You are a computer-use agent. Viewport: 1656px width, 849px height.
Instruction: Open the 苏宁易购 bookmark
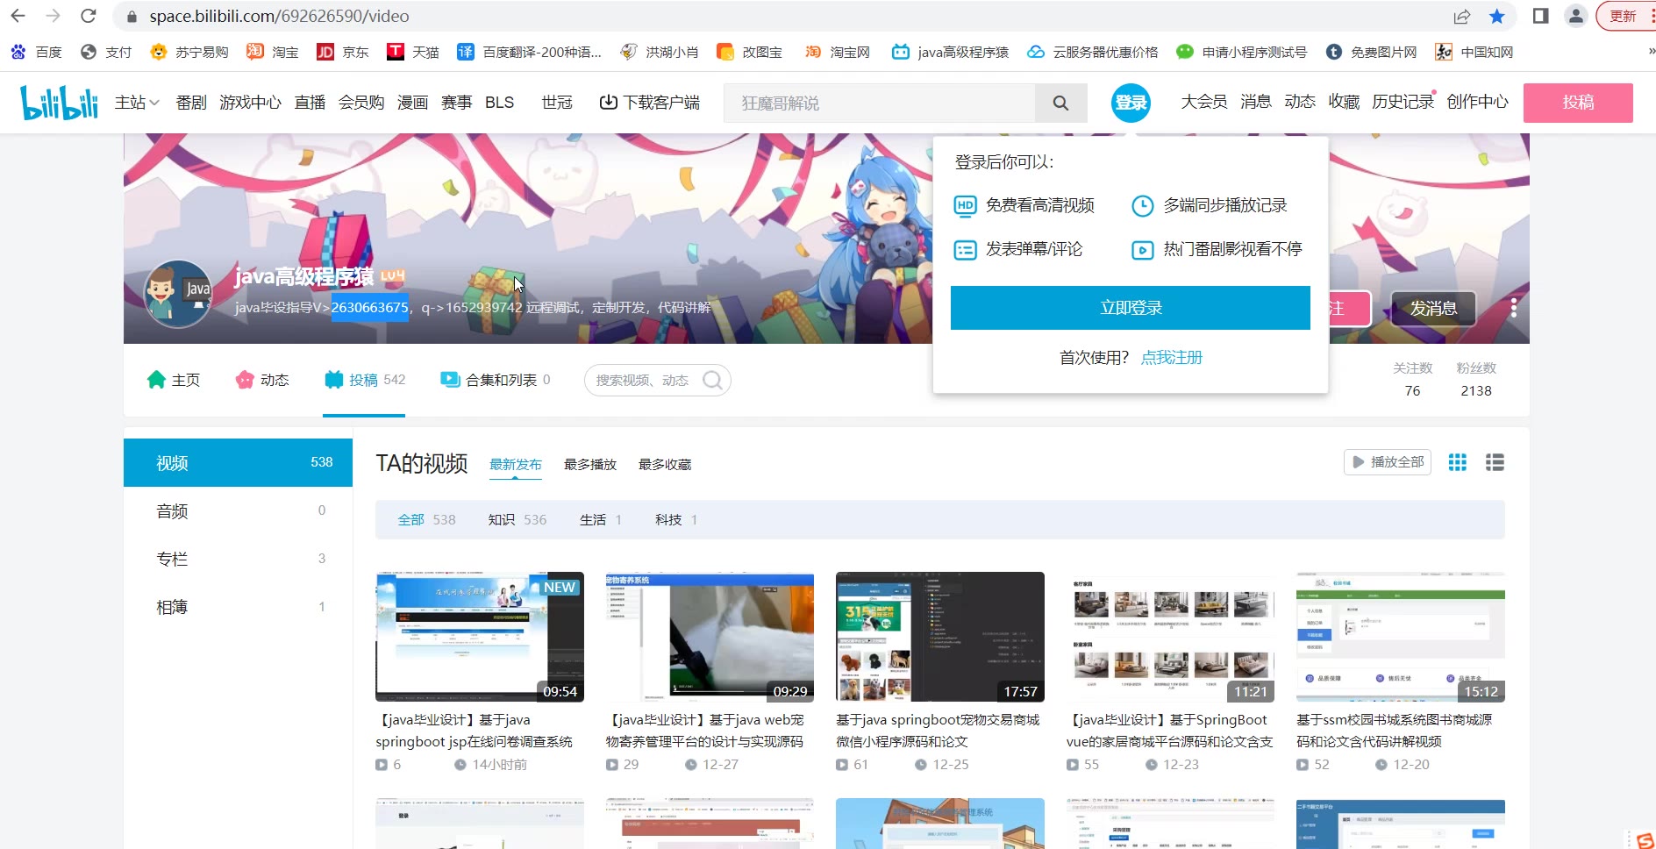tap(189, 52)
